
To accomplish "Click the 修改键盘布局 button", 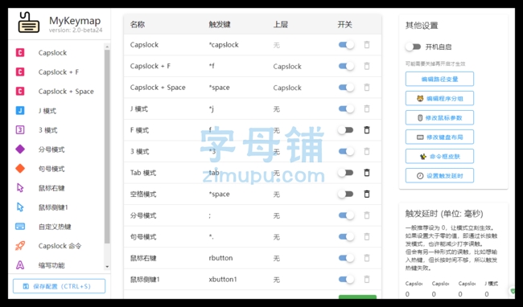I will coord(439,137).
